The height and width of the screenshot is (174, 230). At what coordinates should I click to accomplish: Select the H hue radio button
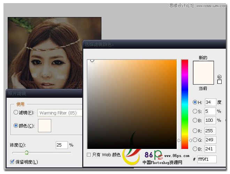click(x=195, y=102)
